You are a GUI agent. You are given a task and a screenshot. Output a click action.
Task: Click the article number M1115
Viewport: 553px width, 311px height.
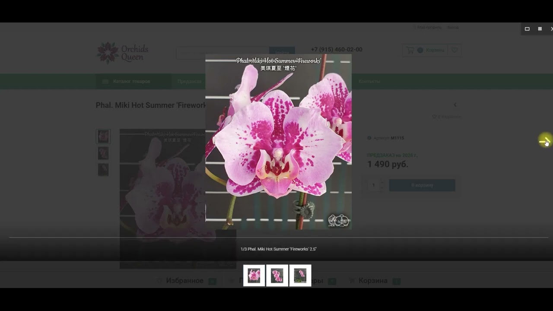tap(397, 138)
